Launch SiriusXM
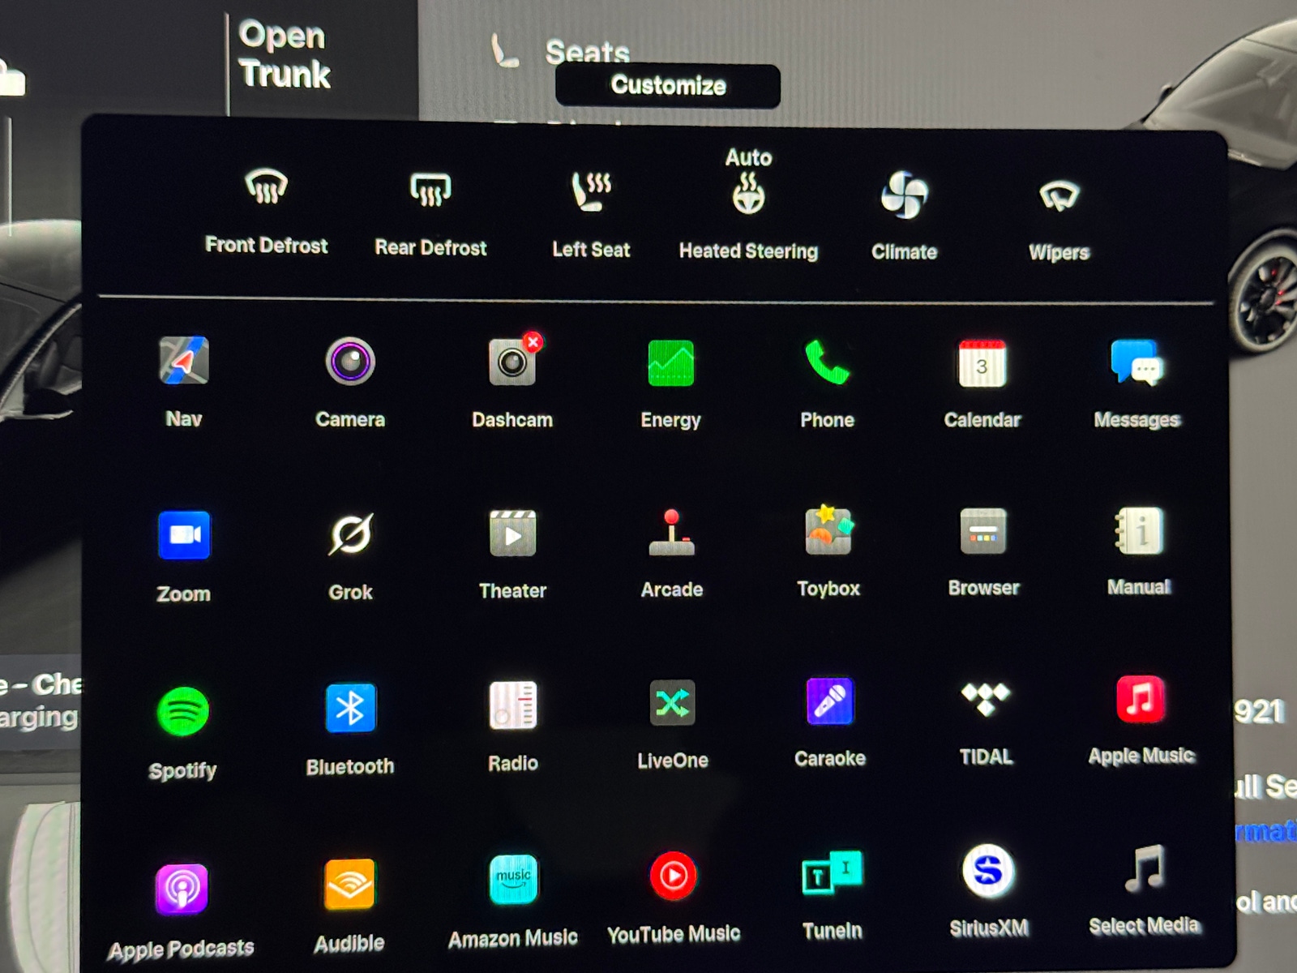 point(988,871)
